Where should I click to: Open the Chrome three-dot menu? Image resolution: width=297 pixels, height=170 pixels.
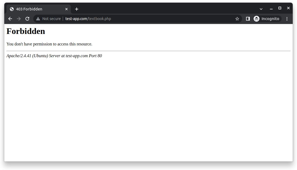tap(287, 19)
